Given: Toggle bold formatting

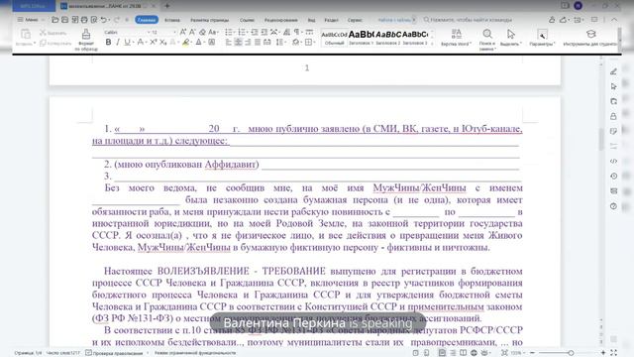Looking at the screenshot, I should (108, 42).
